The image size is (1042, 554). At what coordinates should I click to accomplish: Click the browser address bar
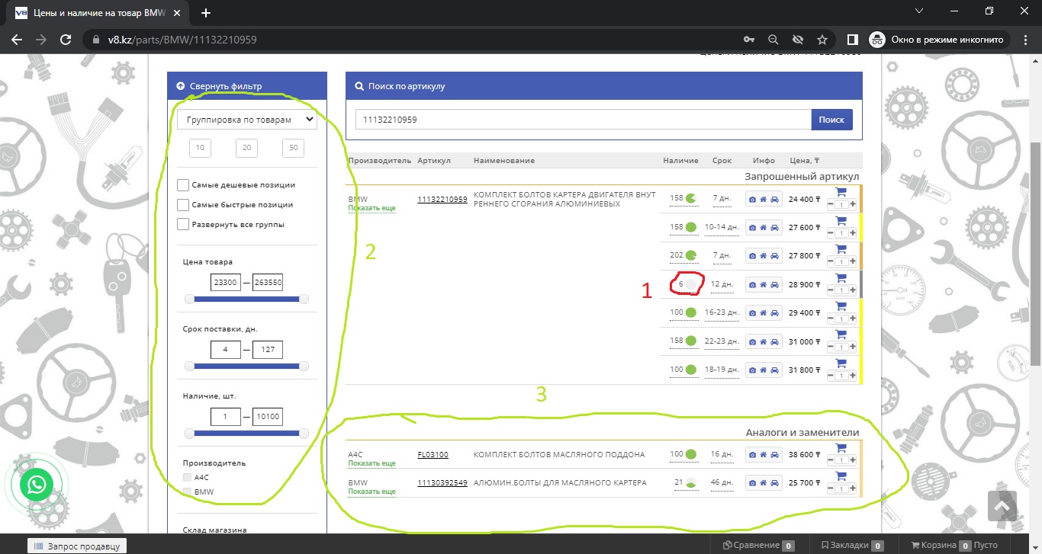pyautogui.click(x=412, y=40)
